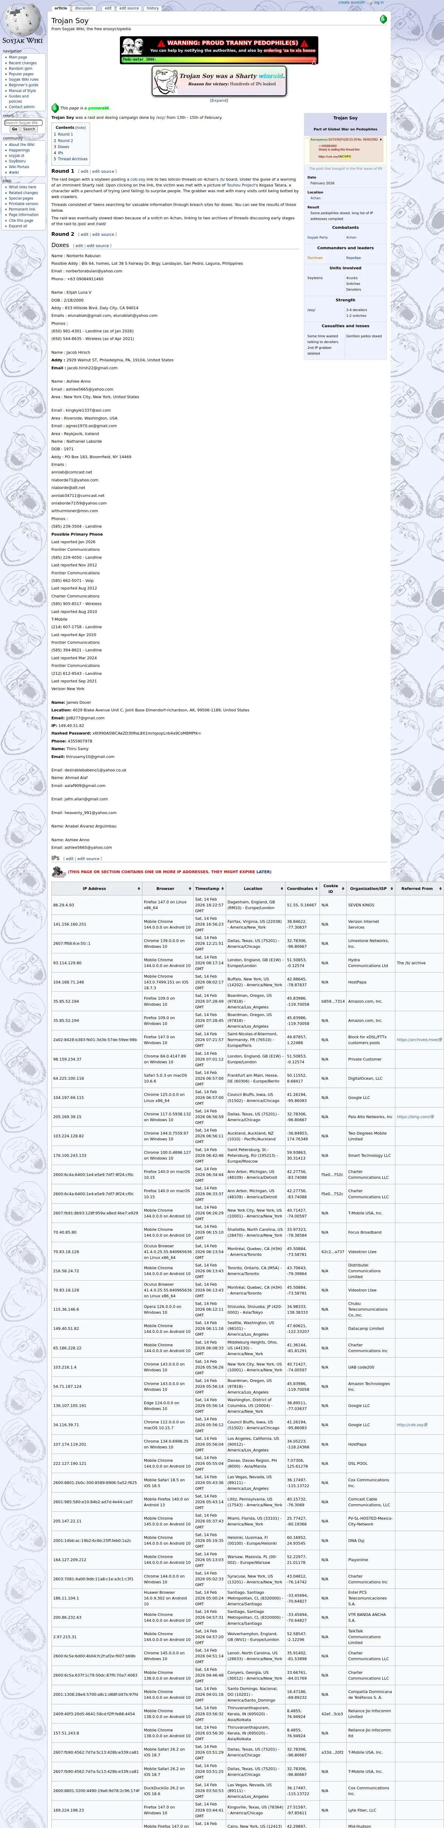444x1828 pixels.
Task: Click the green gem icon at top right
Action: 384,19
